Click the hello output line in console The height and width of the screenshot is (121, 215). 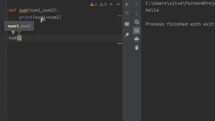(x=152, y=10)
